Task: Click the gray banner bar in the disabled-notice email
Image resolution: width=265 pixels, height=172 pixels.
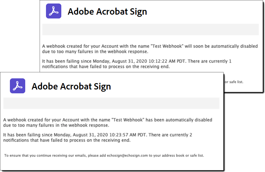Action: (111, 104)
